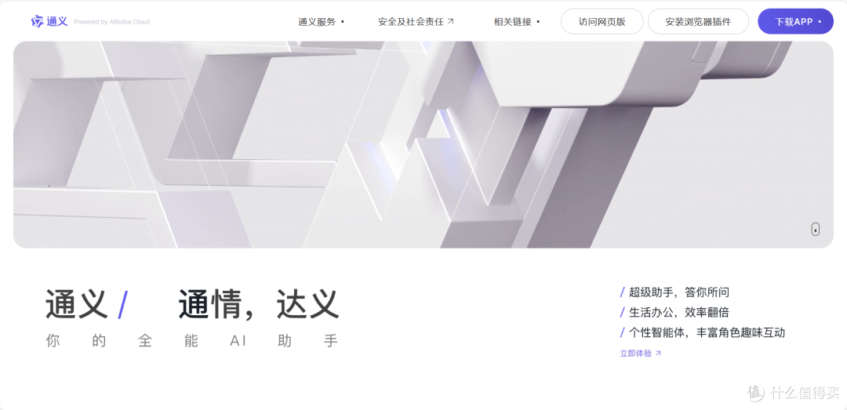The image size is (847, 410).
Task: Click the text 超级助手，答你所问
Action: coord(678,292)
